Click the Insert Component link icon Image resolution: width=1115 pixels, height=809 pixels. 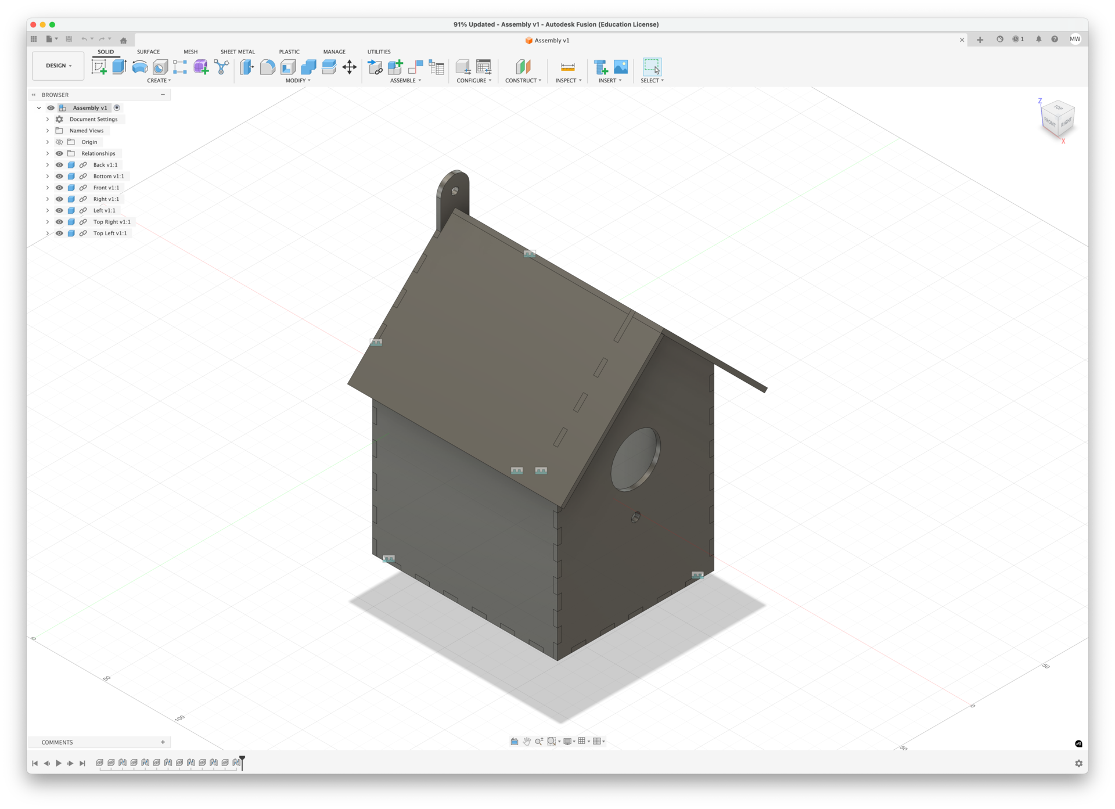375,67
